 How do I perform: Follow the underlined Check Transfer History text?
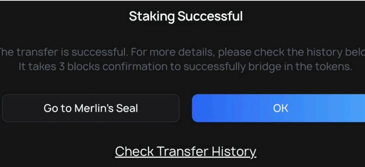(x=185, y=151)
